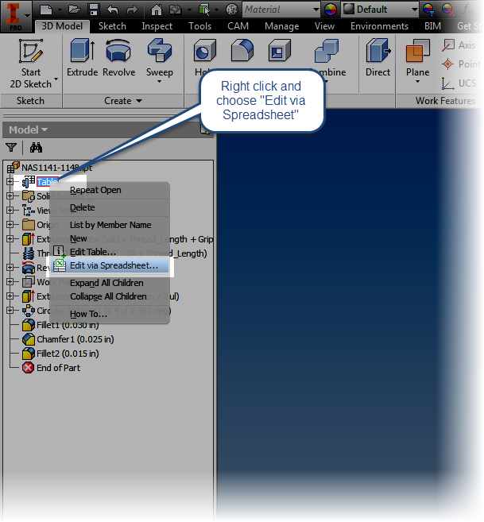Choose Edit Table in context menu

pos(110,252)
